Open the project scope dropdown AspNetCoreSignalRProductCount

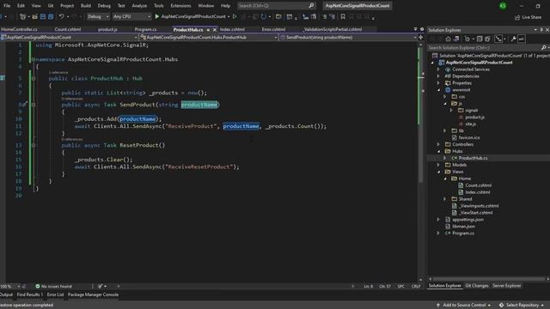[69, 37]
